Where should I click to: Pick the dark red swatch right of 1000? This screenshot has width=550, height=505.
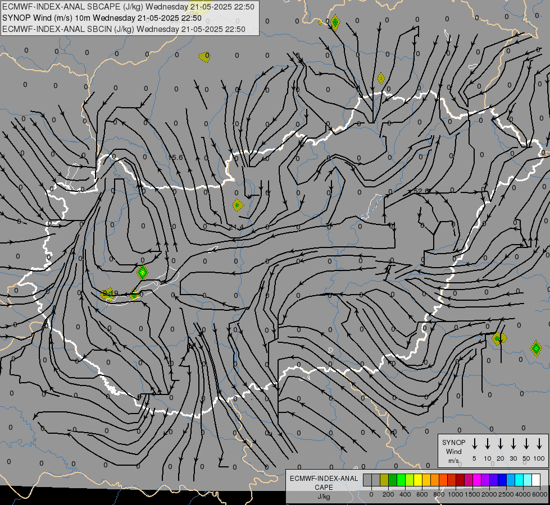pos(460,480)
